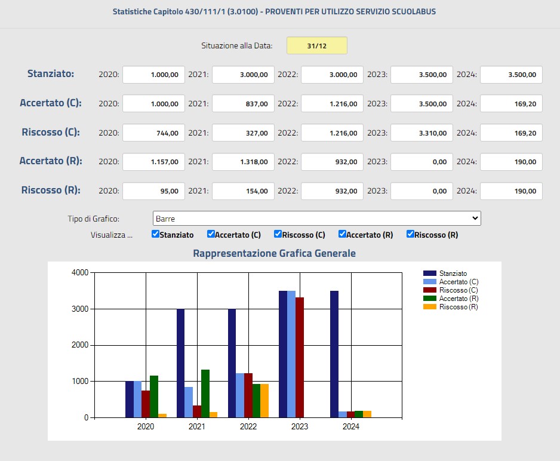Click the Rappresentazione Grafica Generale heading
This screenshot has height=461, width=560.
pyautogui.click(x=274, y=253)
